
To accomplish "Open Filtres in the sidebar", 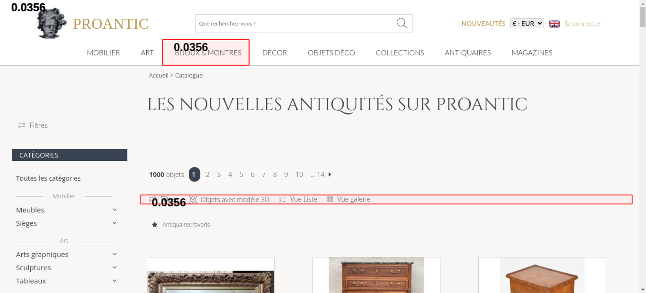I will [x=38, y=125].
